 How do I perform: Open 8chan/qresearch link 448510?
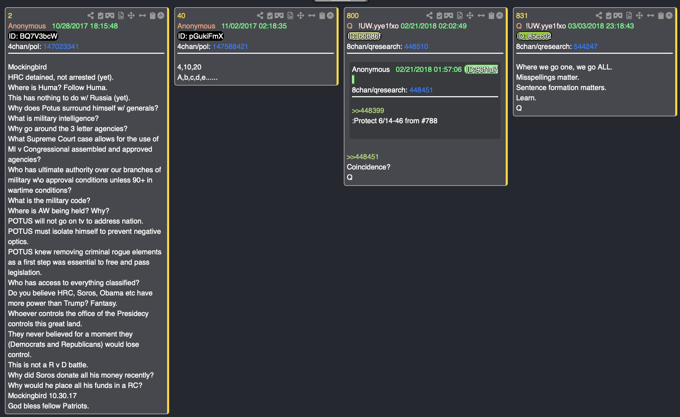tap(416, 47)
